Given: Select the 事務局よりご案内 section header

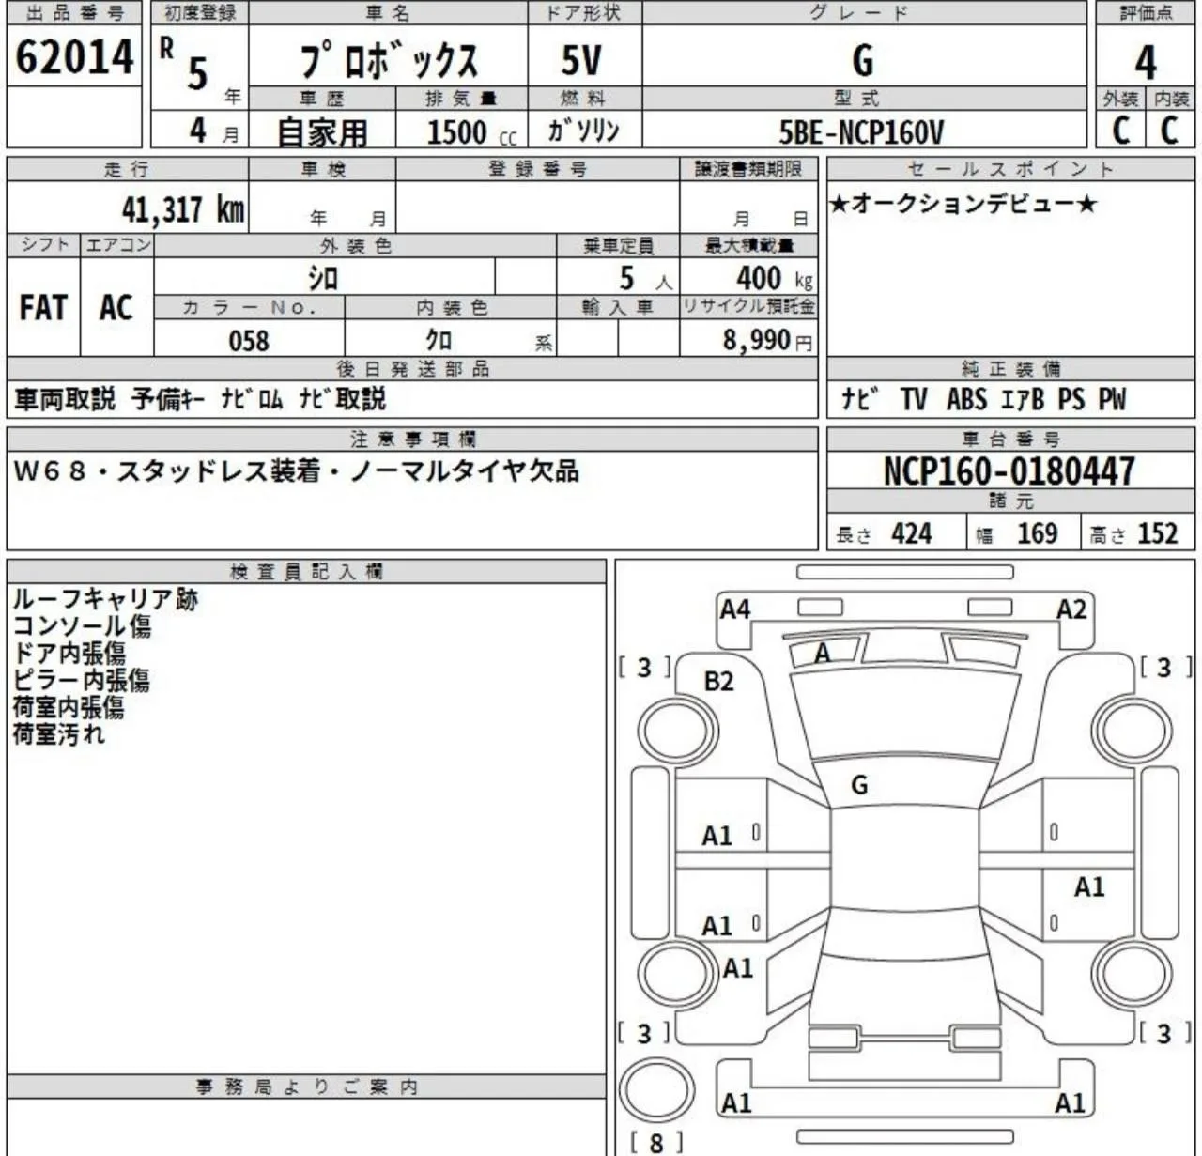Looking at the screenshot, I should tap(306, 1087).
